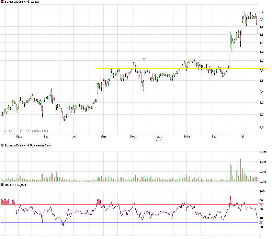Click the Jan. 2014 label on the time axis

point(159,138)
